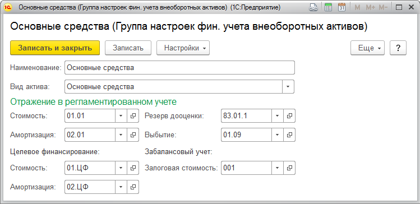420x204 pixels.
Task: Open the regulated accounting Амортизация 02.01 account
Action: tap(133, 135)
